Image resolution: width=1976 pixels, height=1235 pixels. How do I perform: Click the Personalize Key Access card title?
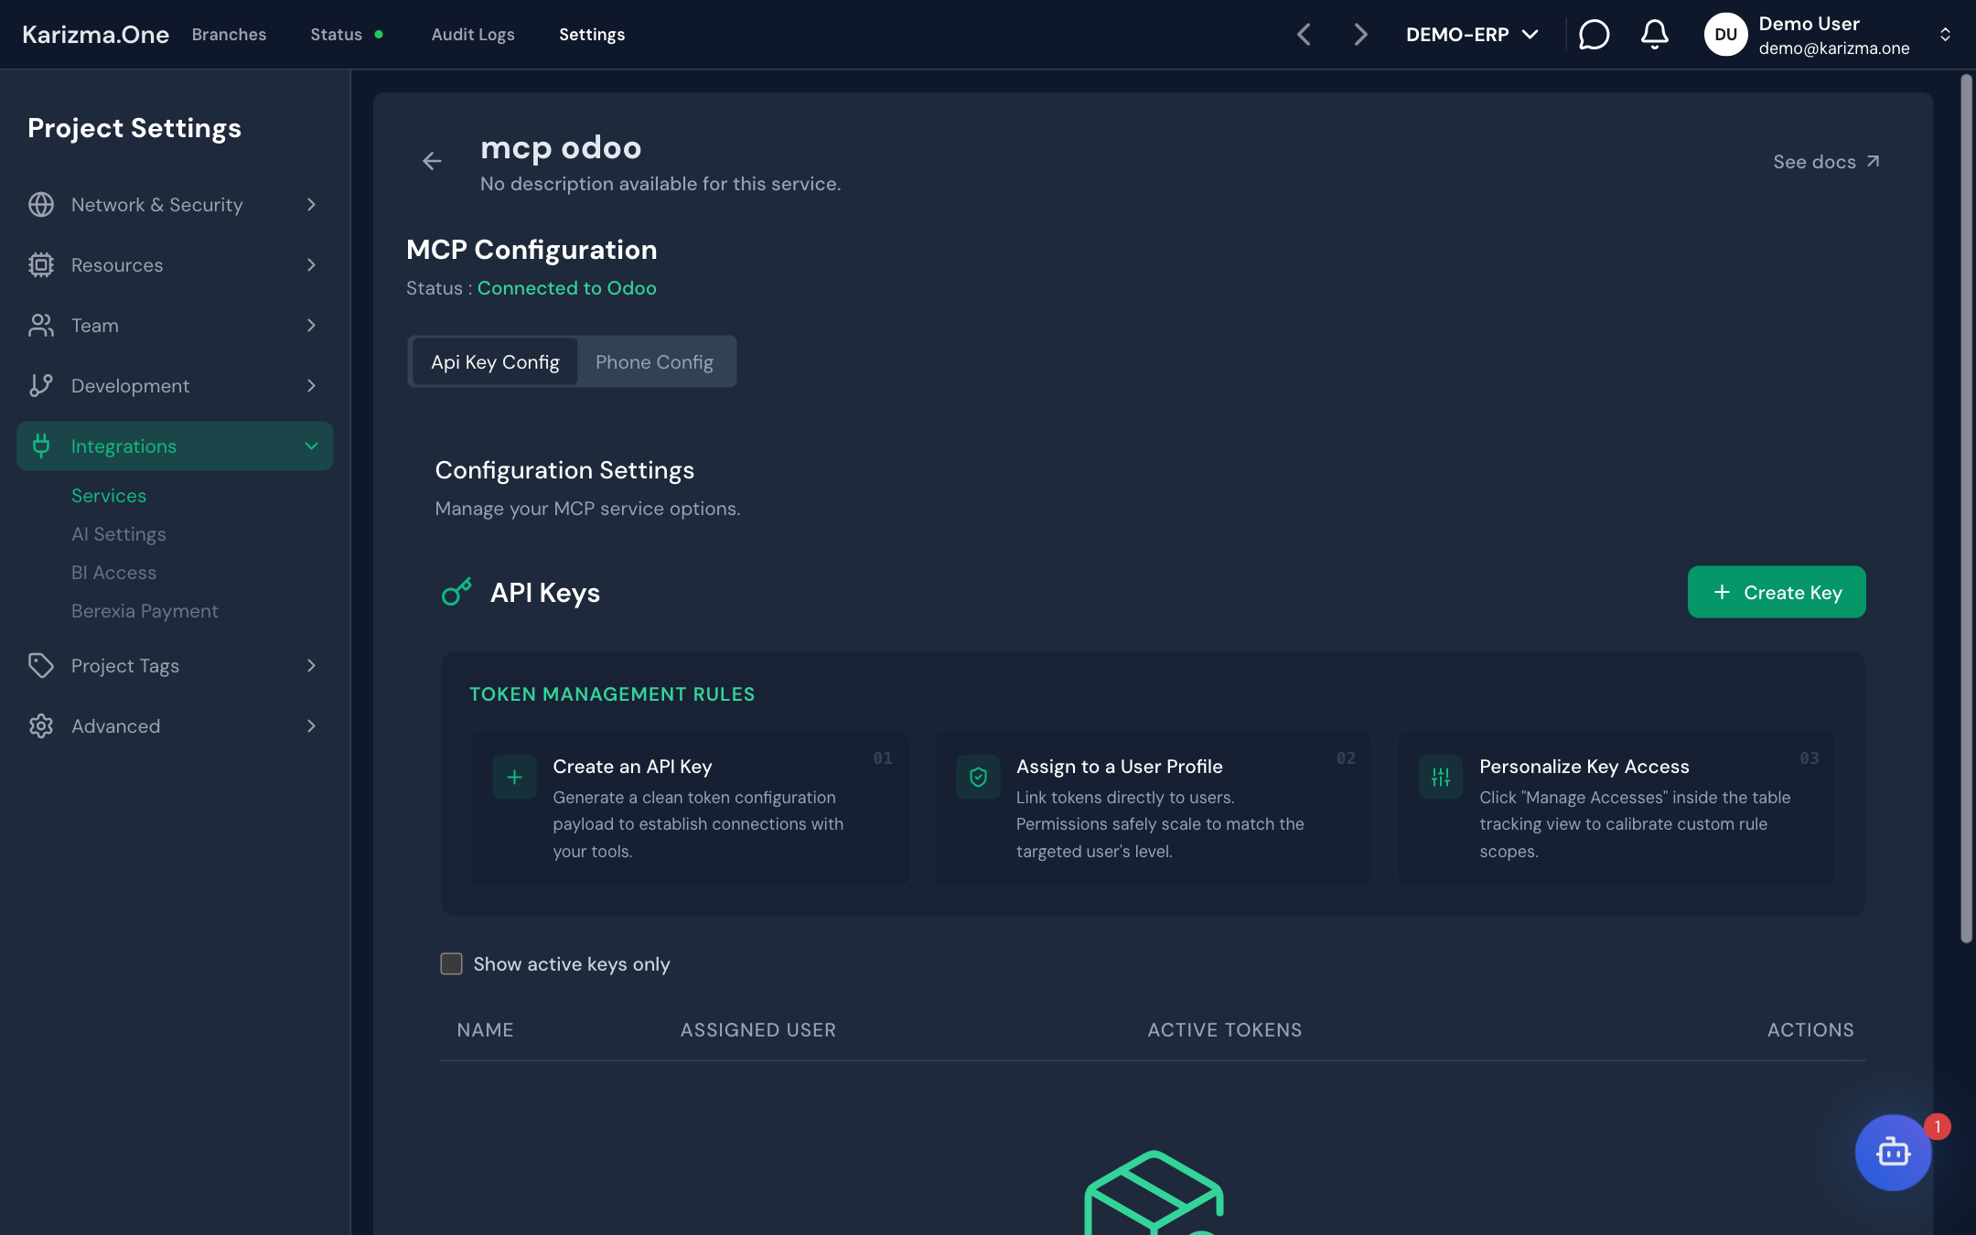[1584, 767]
